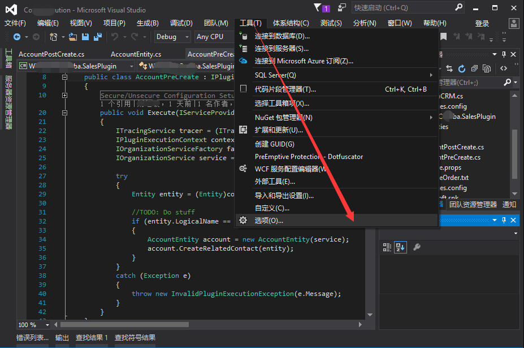
Task: Click the collapse all icon in Solution Explorer
Action: pyautogui.click(x=474, y=68)
